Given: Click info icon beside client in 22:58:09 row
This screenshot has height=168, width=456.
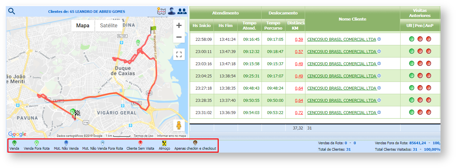Looking at the screenshot, I should (379, 39).
